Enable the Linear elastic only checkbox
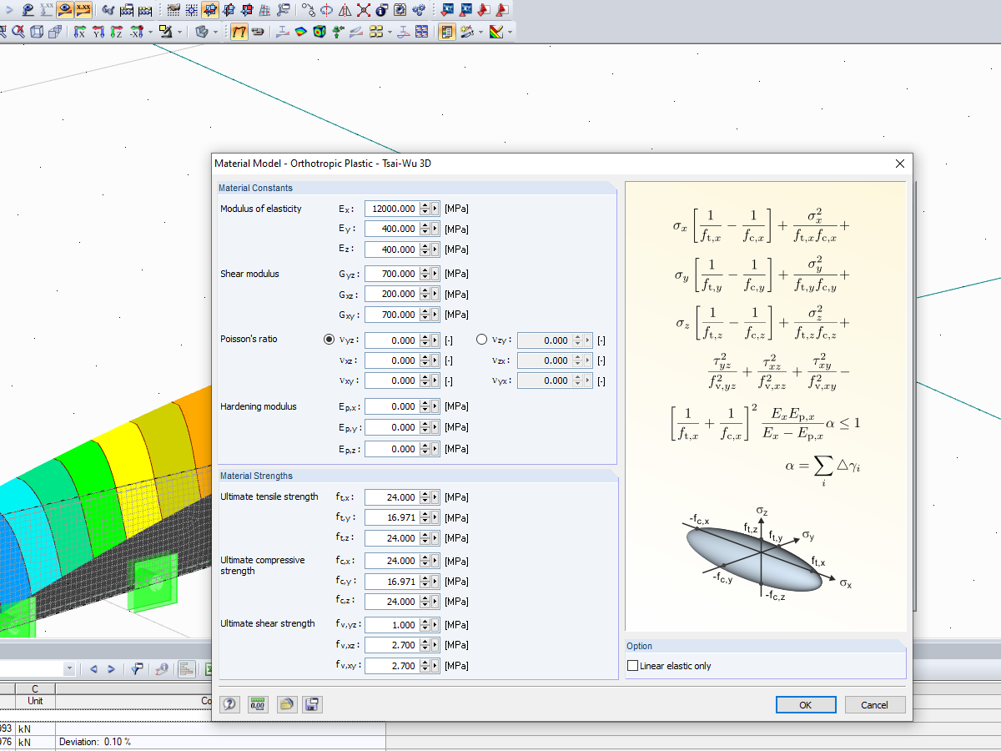Image resolution: width=1001 pixels, height=751 pixels. tap(632, 665)
